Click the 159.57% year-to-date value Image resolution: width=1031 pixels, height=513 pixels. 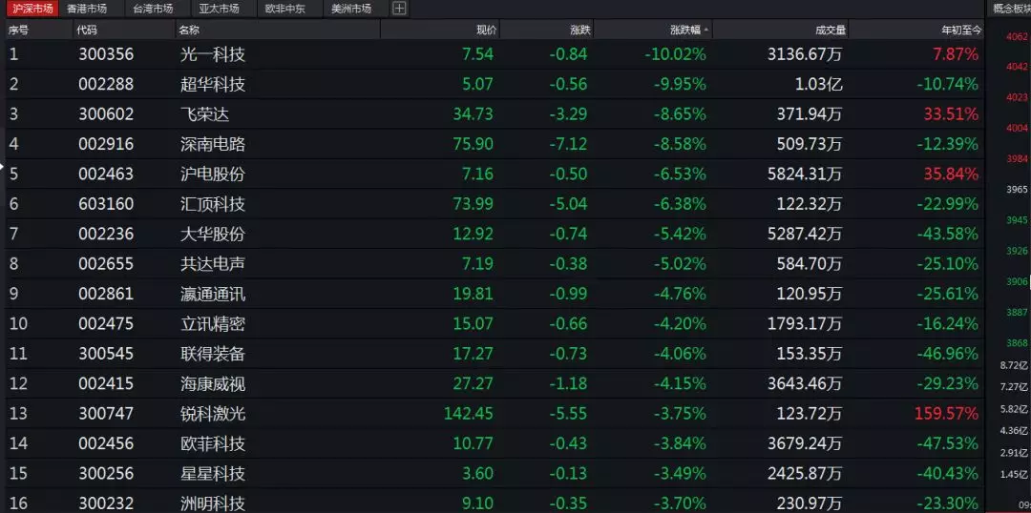click(946, 414)
